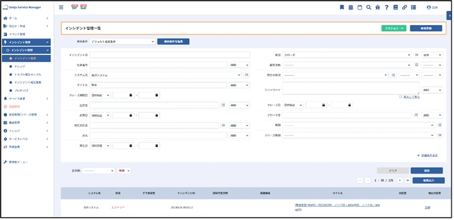Open the list picker beside システム名 field
454x220 pixels.
click(x=247, y=75)
